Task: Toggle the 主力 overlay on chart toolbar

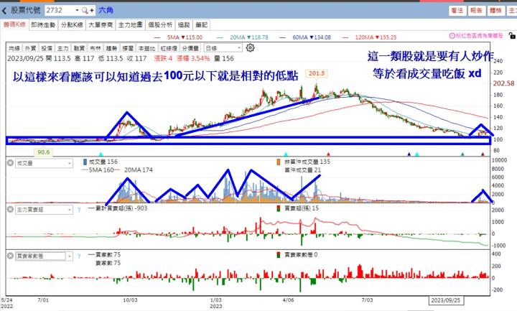Action: point(62,48)
